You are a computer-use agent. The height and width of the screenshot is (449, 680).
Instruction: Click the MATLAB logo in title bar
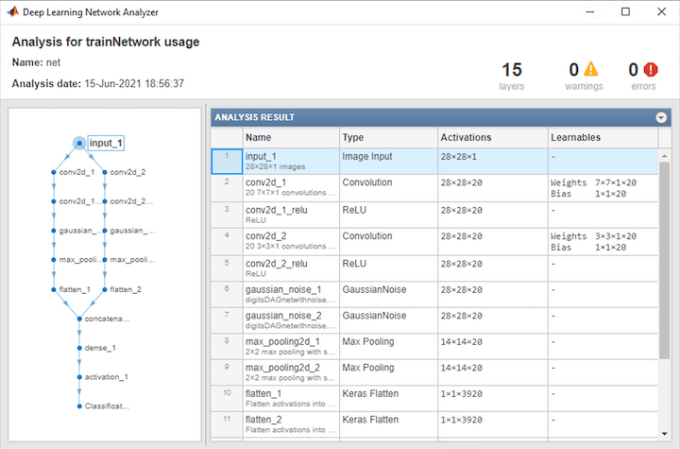pos(12,12)
